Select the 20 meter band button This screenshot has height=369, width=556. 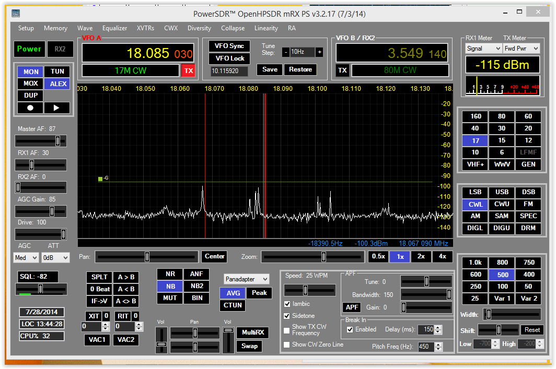[x=528, y=128]
